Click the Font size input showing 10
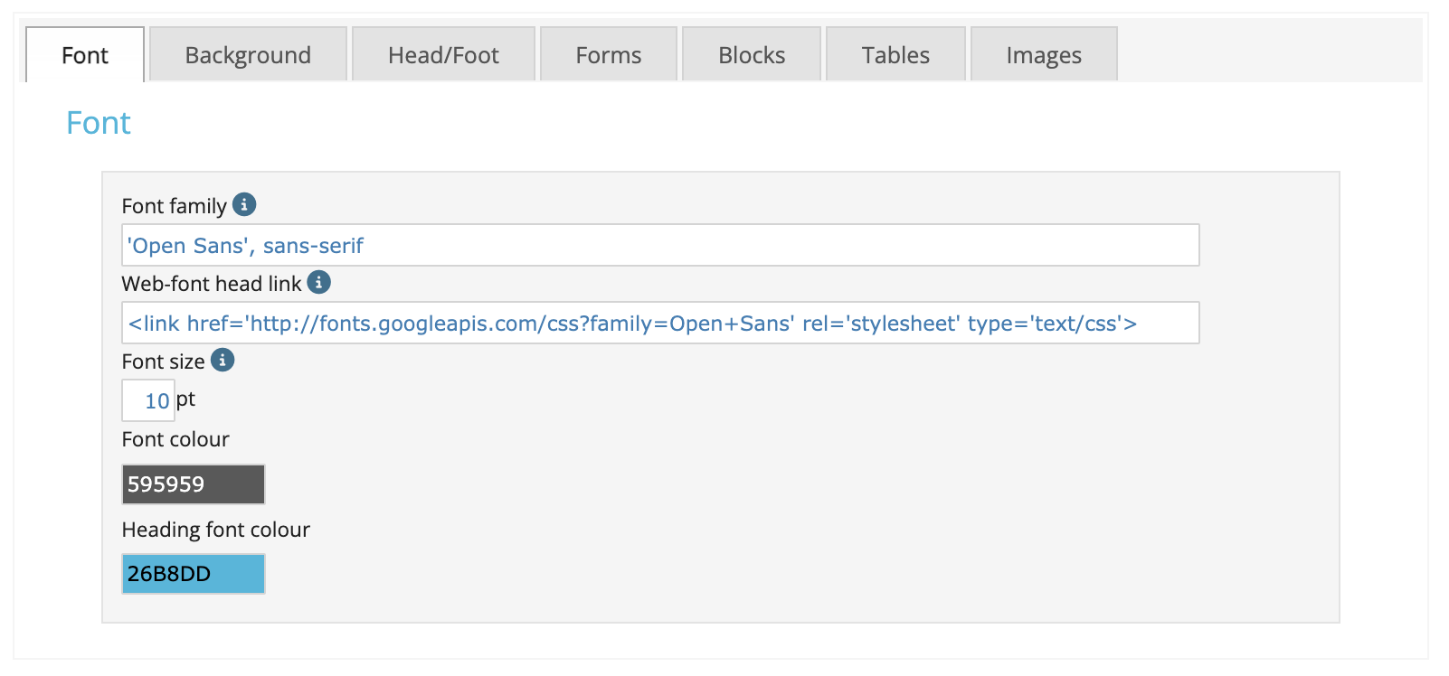Image resolution: width=1449 pixels, height=676 pixels. pyautogui.click(x=148, y=400)
